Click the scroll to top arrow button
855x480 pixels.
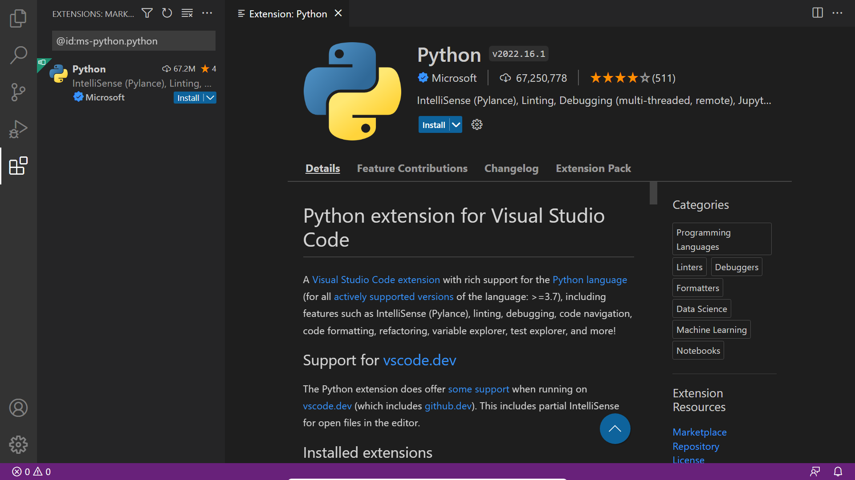[x=615, y=428]
